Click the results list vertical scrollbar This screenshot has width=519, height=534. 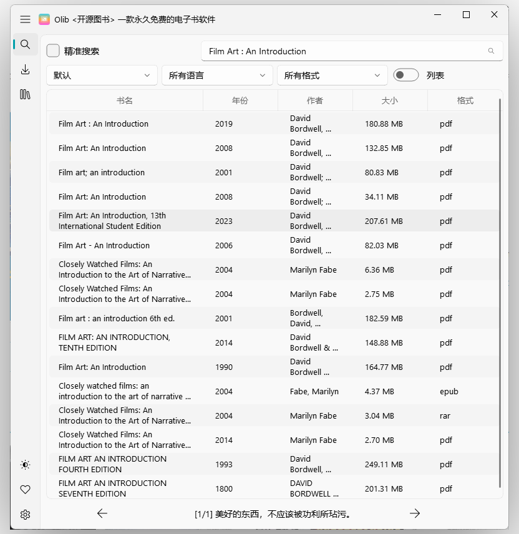500,293
